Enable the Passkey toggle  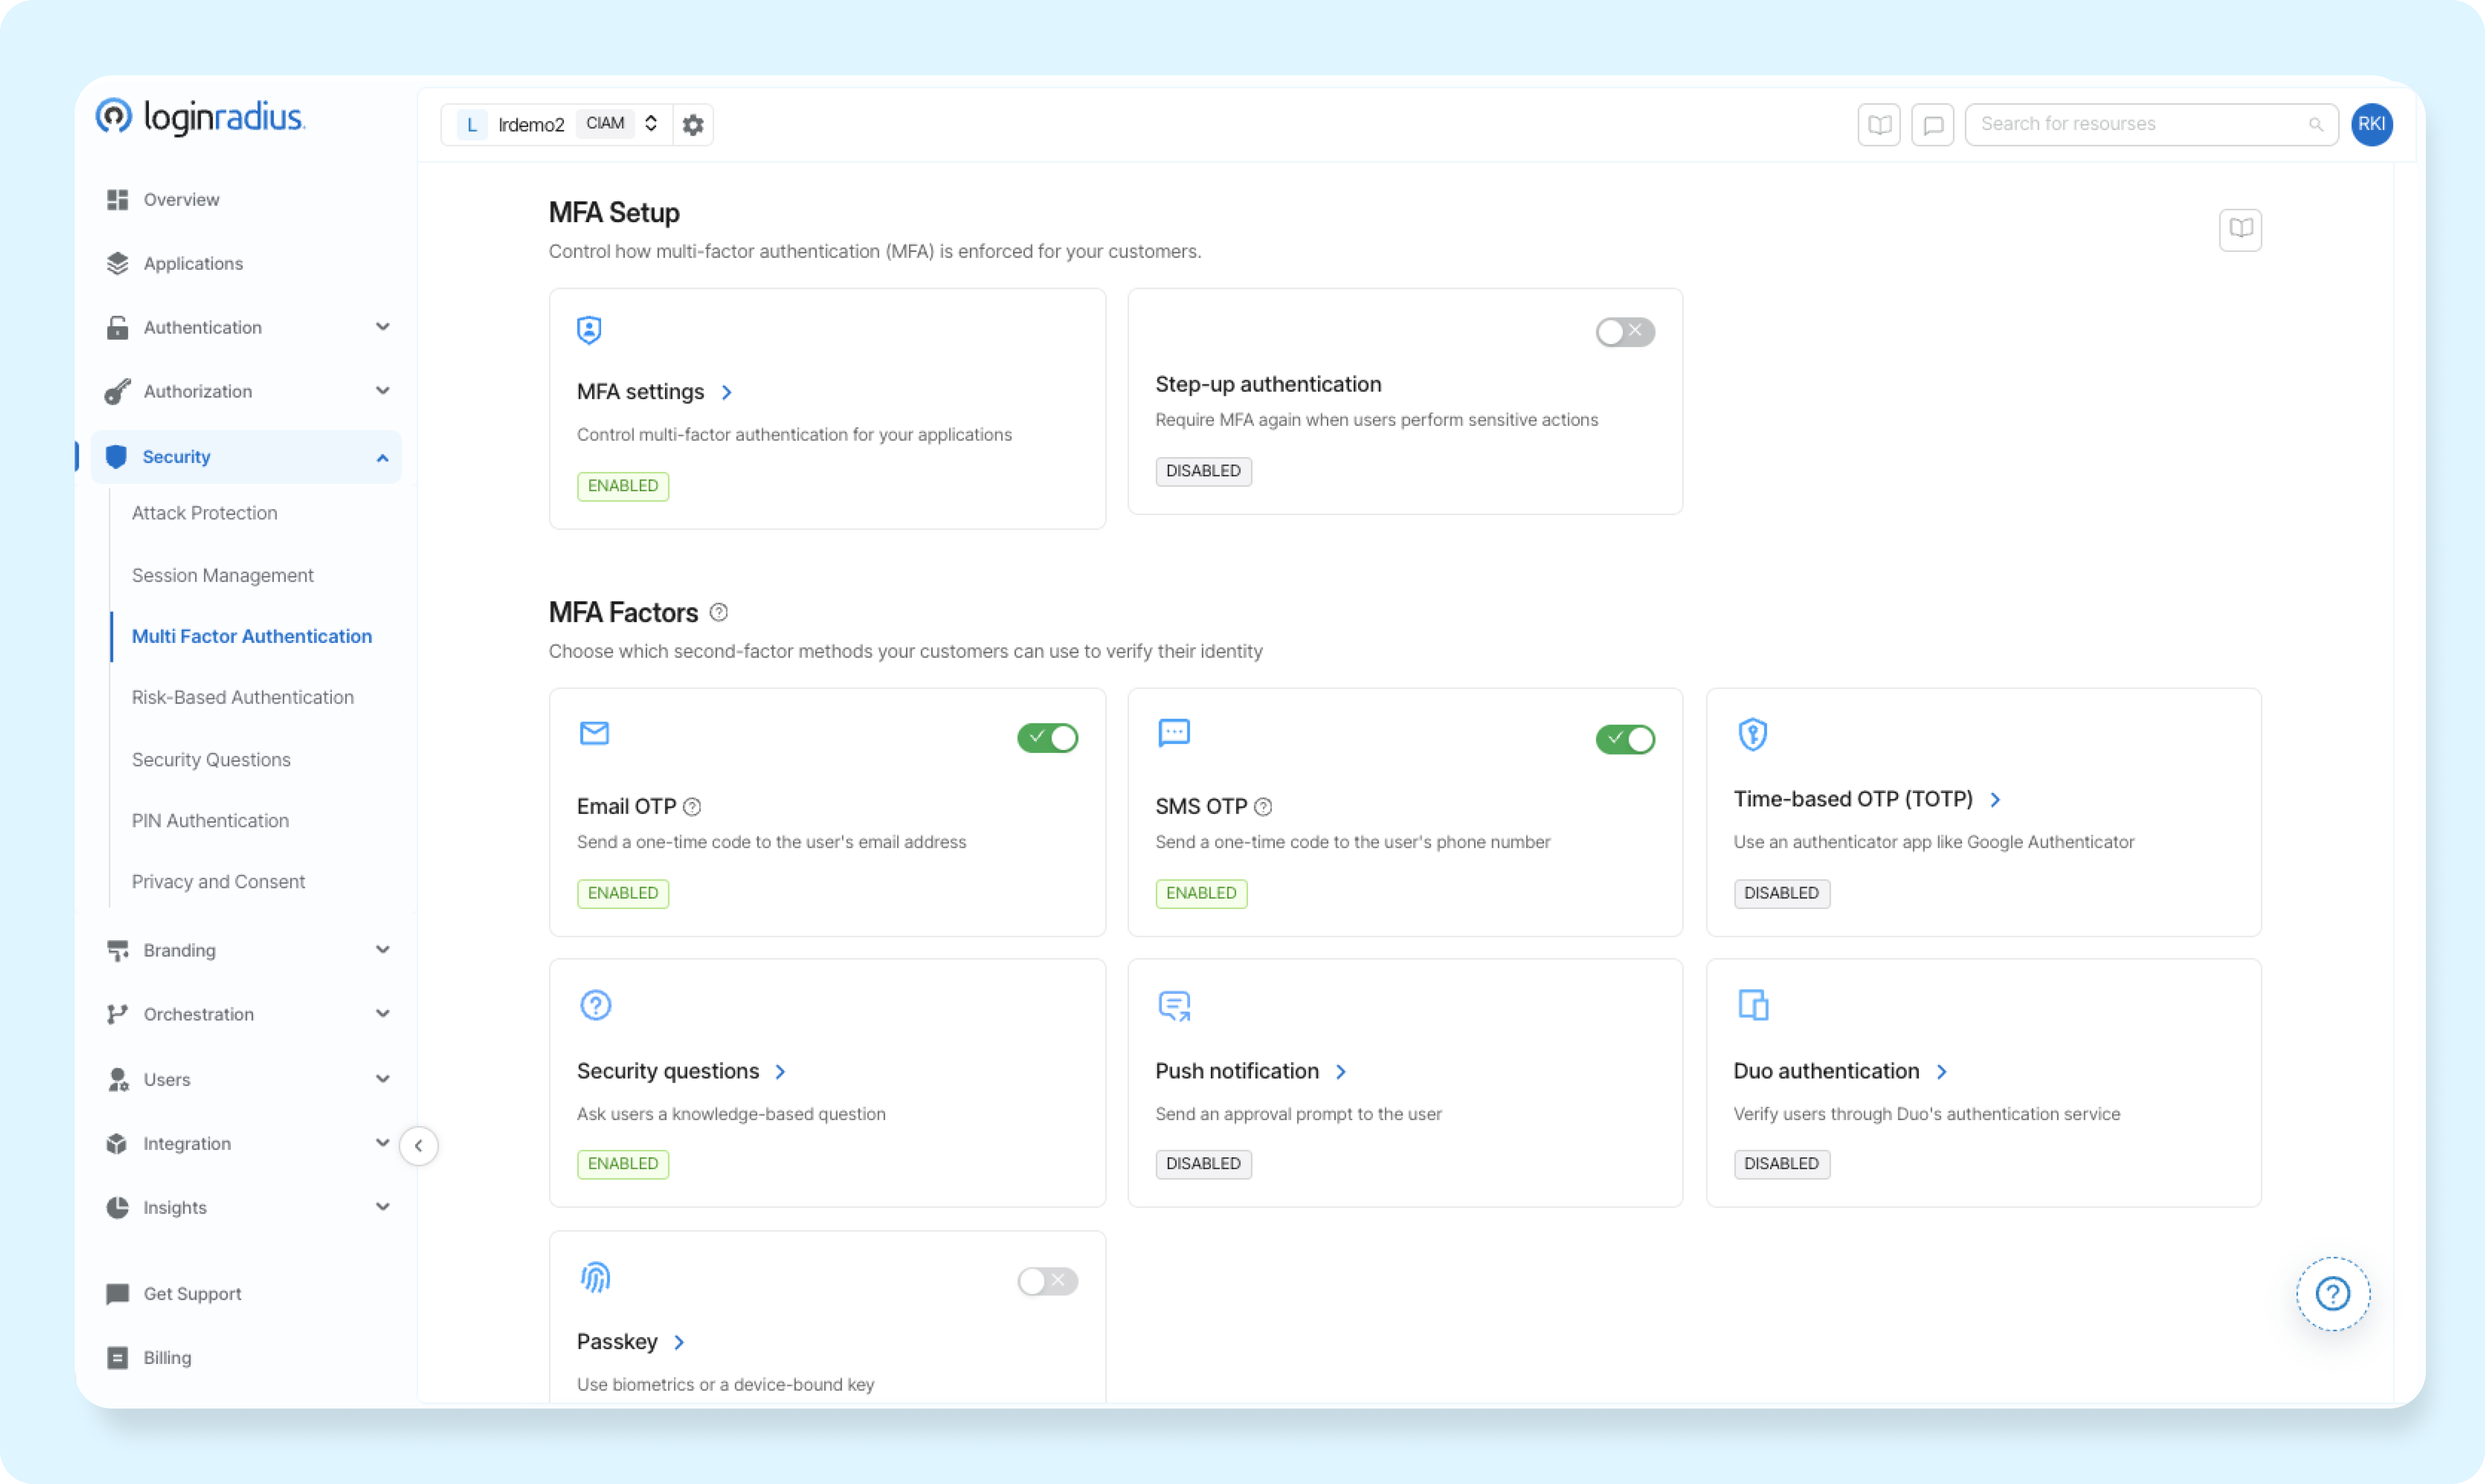tap(1047, 1281)
